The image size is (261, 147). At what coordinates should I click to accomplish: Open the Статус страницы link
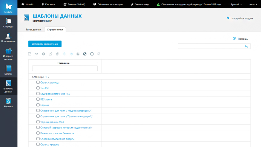50,83
